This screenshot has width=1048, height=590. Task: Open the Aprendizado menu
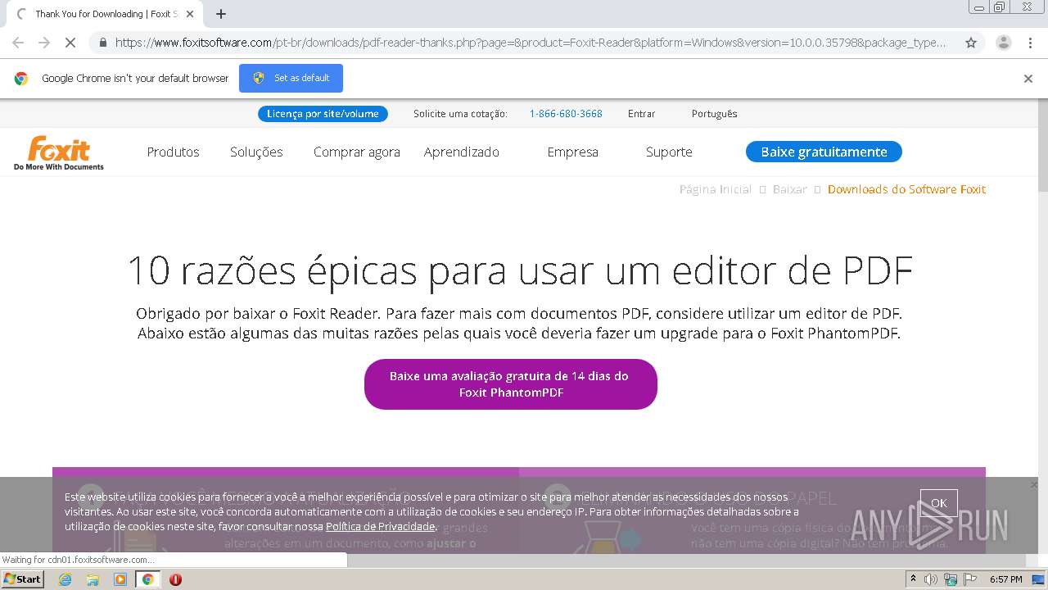click(461, 152)
